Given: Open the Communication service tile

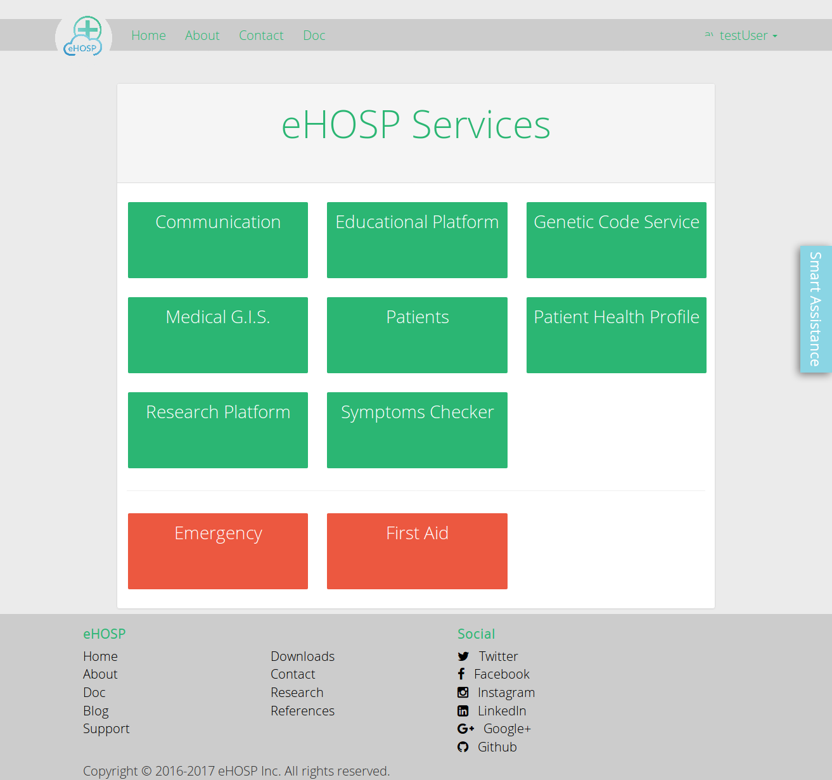Looking at the screenshot, I should (x=218, y=240).
